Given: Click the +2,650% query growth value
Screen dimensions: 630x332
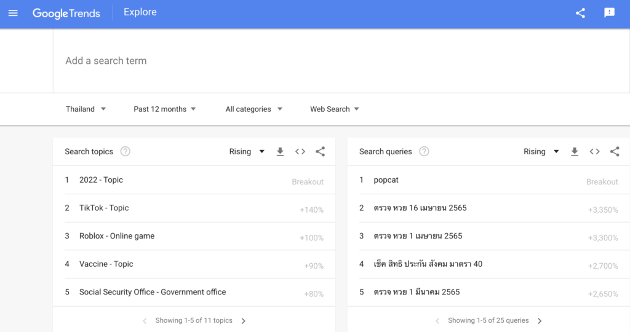Looking at the screenshot, I should click(603, 294).
